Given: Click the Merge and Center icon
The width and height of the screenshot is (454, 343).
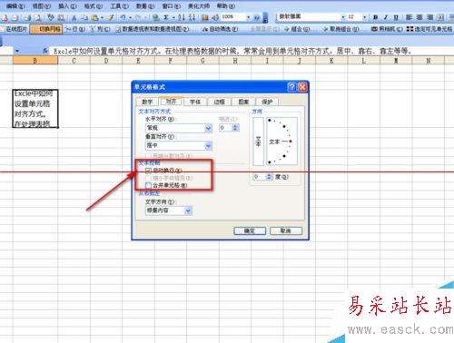Looking at the screenshot, I should point(440,17).
